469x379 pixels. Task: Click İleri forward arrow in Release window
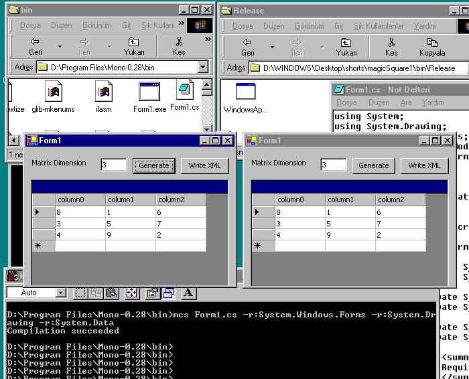click(297, 42)
